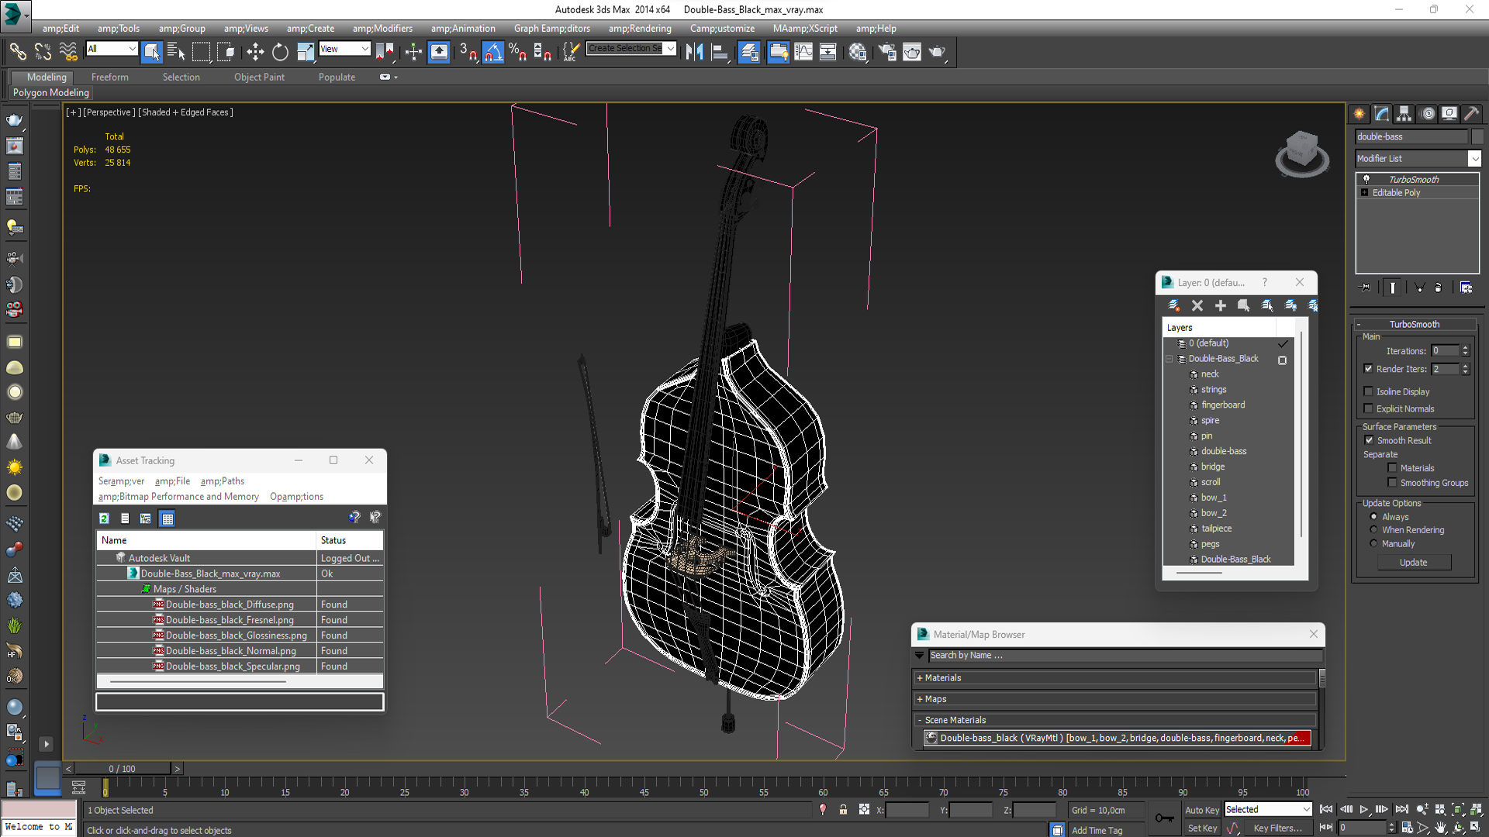Switch to the Freeform ribbon tab
The height and width of the screenshot is (837, 1489).
click(110, 77)
